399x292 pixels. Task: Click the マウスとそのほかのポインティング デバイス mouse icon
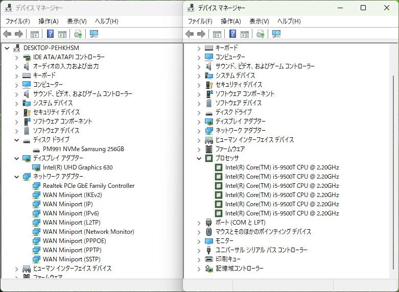208,232
